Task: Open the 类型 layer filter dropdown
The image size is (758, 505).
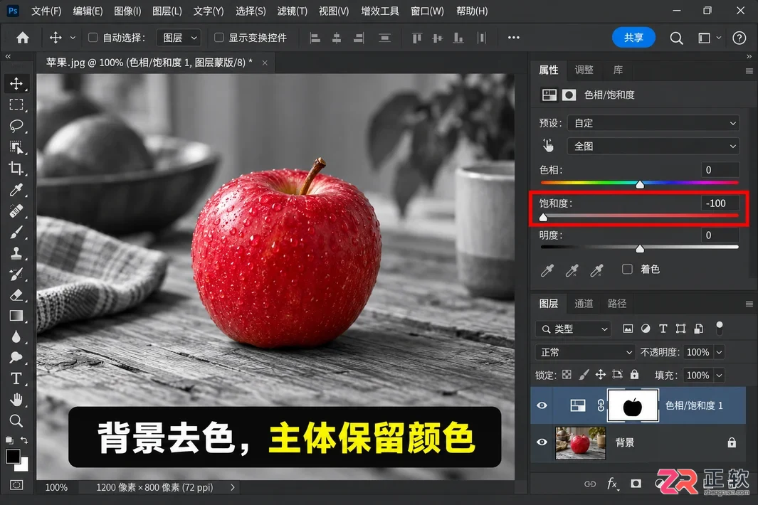Action: (x=574, y=329)
